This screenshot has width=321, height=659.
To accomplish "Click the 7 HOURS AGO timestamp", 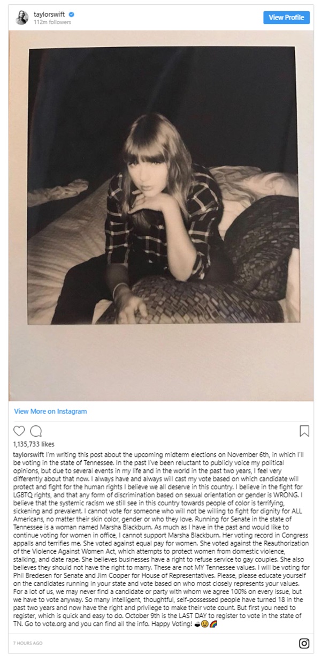I will point(28,641).
